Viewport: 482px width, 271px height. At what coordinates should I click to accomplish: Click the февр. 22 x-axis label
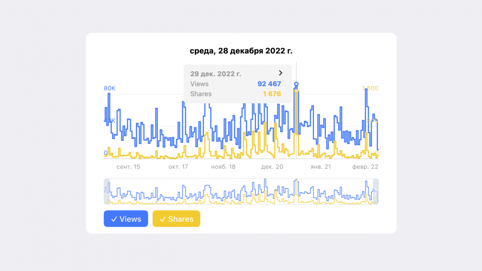(365, 167)
